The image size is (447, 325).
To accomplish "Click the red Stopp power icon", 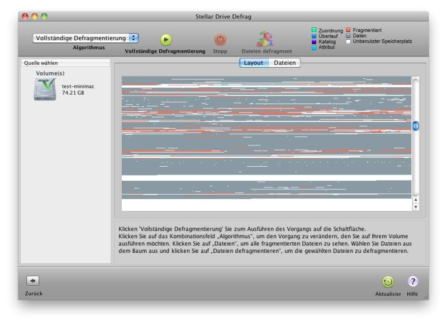I will point(220,40).
